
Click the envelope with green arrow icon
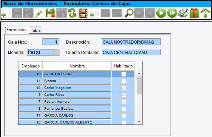pyautogui.click(x=94, y=13)
